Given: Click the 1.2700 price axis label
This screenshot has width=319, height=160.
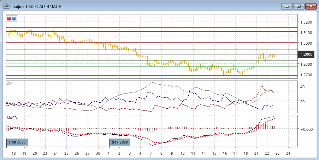Looking at the screenshot, I should [x=306, y=75].
